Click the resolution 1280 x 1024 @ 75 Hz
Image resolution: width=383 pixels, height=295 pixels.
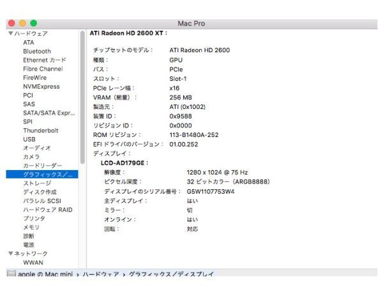tap(217, 173)
